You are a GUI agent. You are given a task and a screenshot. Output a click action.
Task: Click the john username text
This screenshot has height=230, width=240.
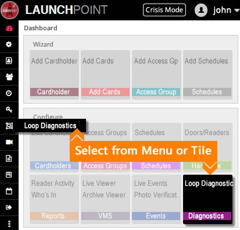222,10
